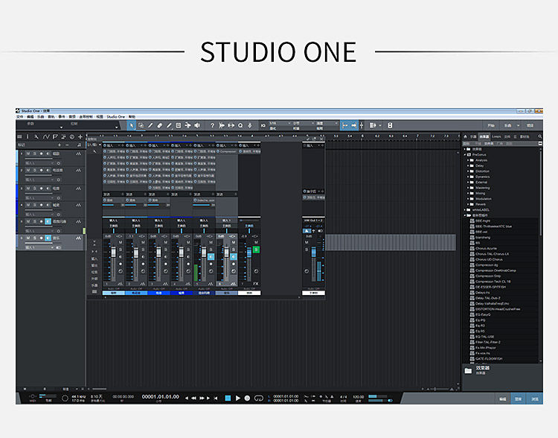Click the Play transport button
This screenshot has width=558, height=438.
click(238, 398)
